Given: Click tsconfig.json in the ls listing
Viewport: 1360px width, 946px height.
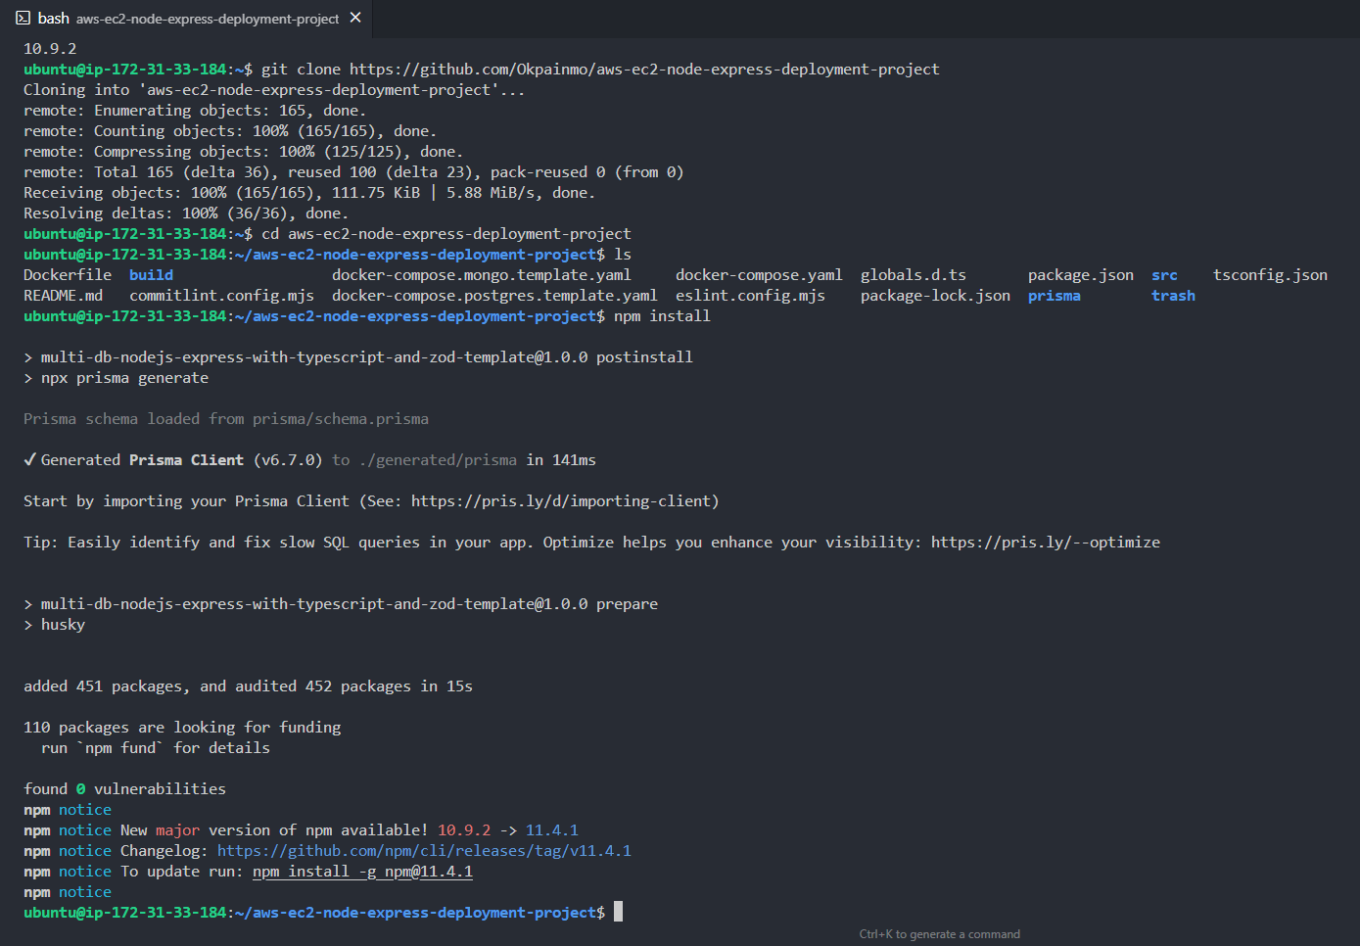Looking at the screenshot, I should point(1270,275).
